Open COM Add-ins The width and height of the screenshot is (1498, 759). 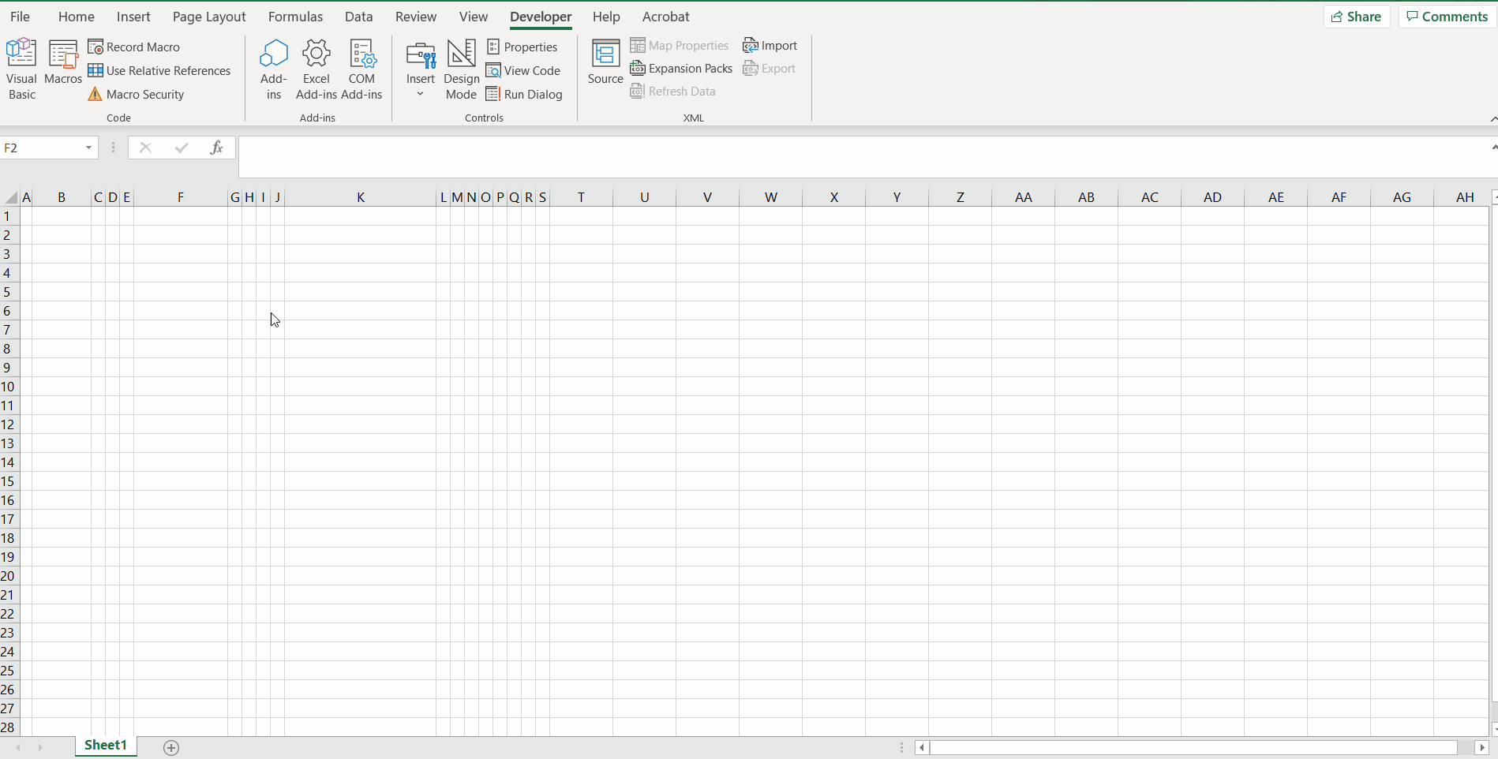pos(361,69)
